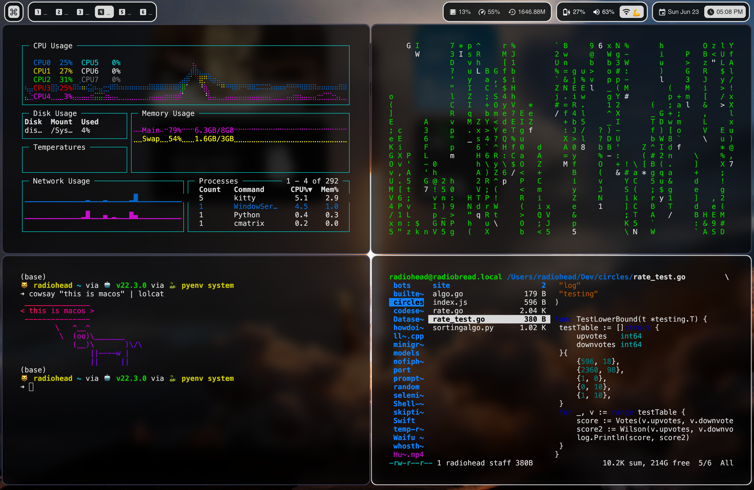Open the bots directory in ranger
This screenshot has width=754, height=490.
[x=402, y=285]
